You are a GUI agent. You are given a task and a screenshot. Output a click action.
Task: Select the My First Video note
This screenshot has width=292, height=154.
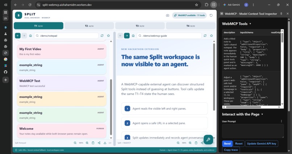tap(62, 51)
